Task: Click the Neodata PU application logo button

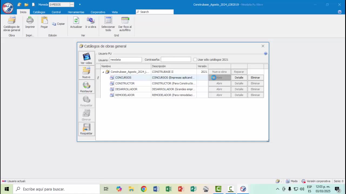Action: 8,8
